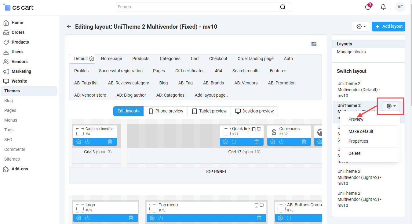Image resolution: width=412 pixels, height=224 pixels.
Task: Switch to Tablet preview
Action: coord(209,111)
